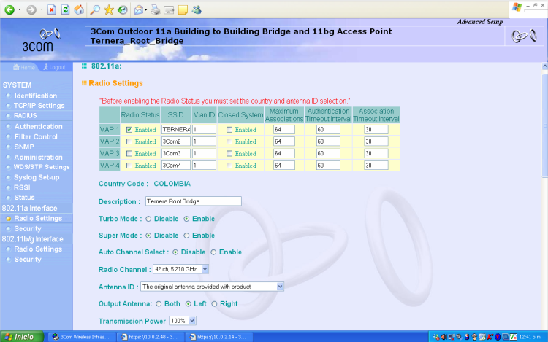Set Turbo Mode to Disable
Viewport: 548px width, 342px height.
pos(149,218)
